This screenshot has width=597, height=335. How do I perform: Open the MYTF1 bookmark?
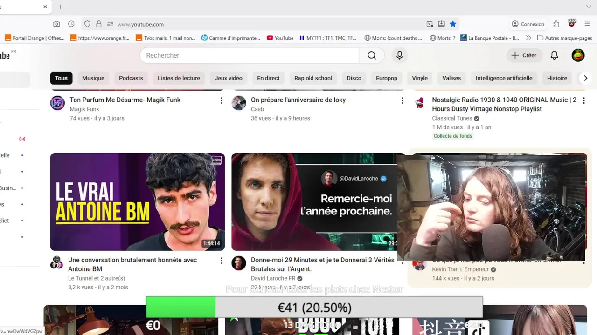(x=328, y=38)
